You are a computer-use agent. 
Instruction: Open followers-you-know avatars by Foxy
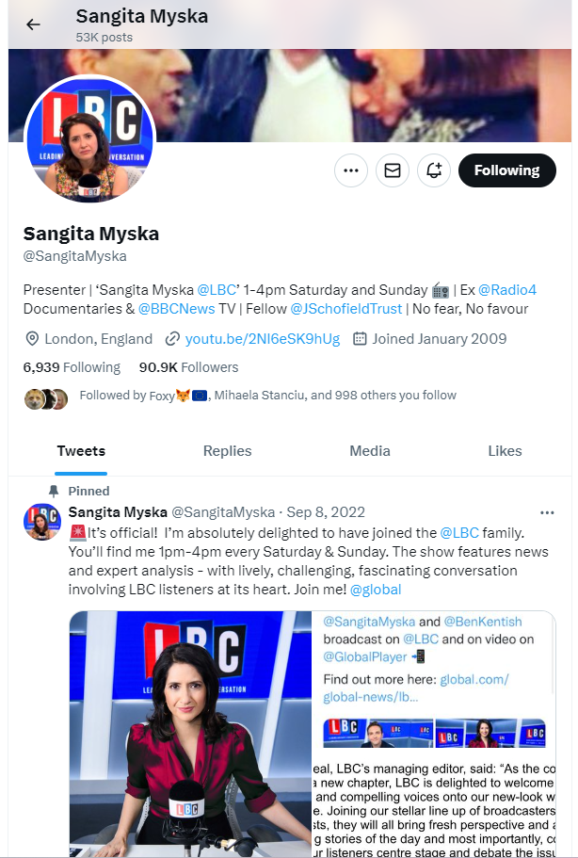pyautogui.click(x=46, y=399)
